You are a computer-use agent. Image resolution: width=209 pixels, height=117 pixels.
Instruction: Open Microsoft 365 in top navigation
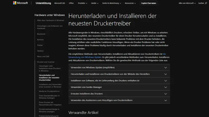coord(60,3)
